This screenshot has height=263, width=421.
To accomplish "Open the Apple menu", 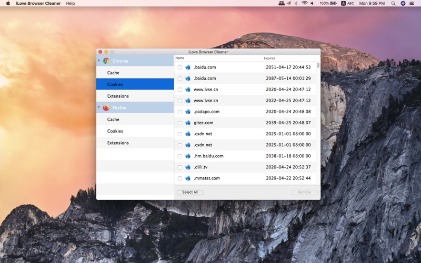I will pyautogui.click(x=8, y=3).
